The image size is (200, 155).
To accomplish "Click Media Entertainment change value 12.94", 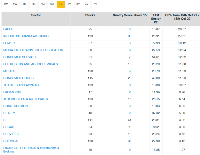I will [x=182, y=50].
